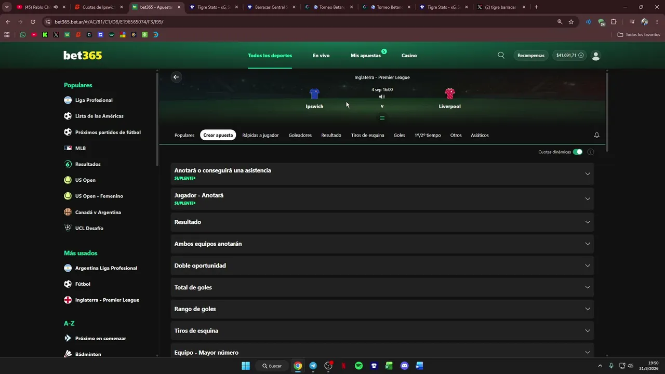The width and height of the screenshot is (665, 374).
Task: Expand Doble oportunidad market
Action: (x=382, y=265)
